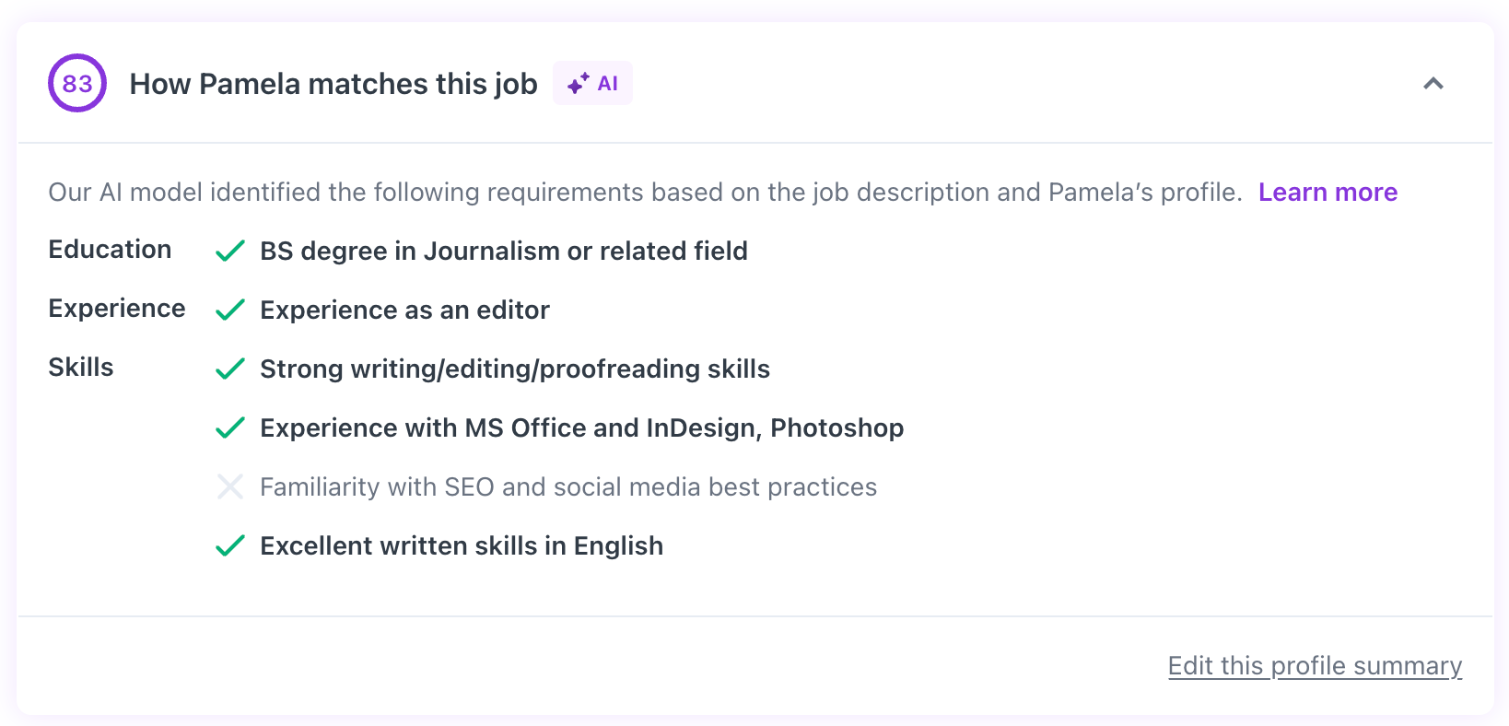The width and height of the screenshot is (1509, 726).
Task: Open the Learn more link
Action: click(x=1328, y=192)
